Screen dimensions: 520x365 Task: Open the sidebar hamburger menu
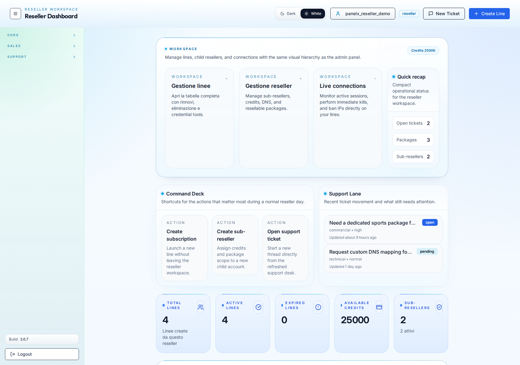pos(15,14)
